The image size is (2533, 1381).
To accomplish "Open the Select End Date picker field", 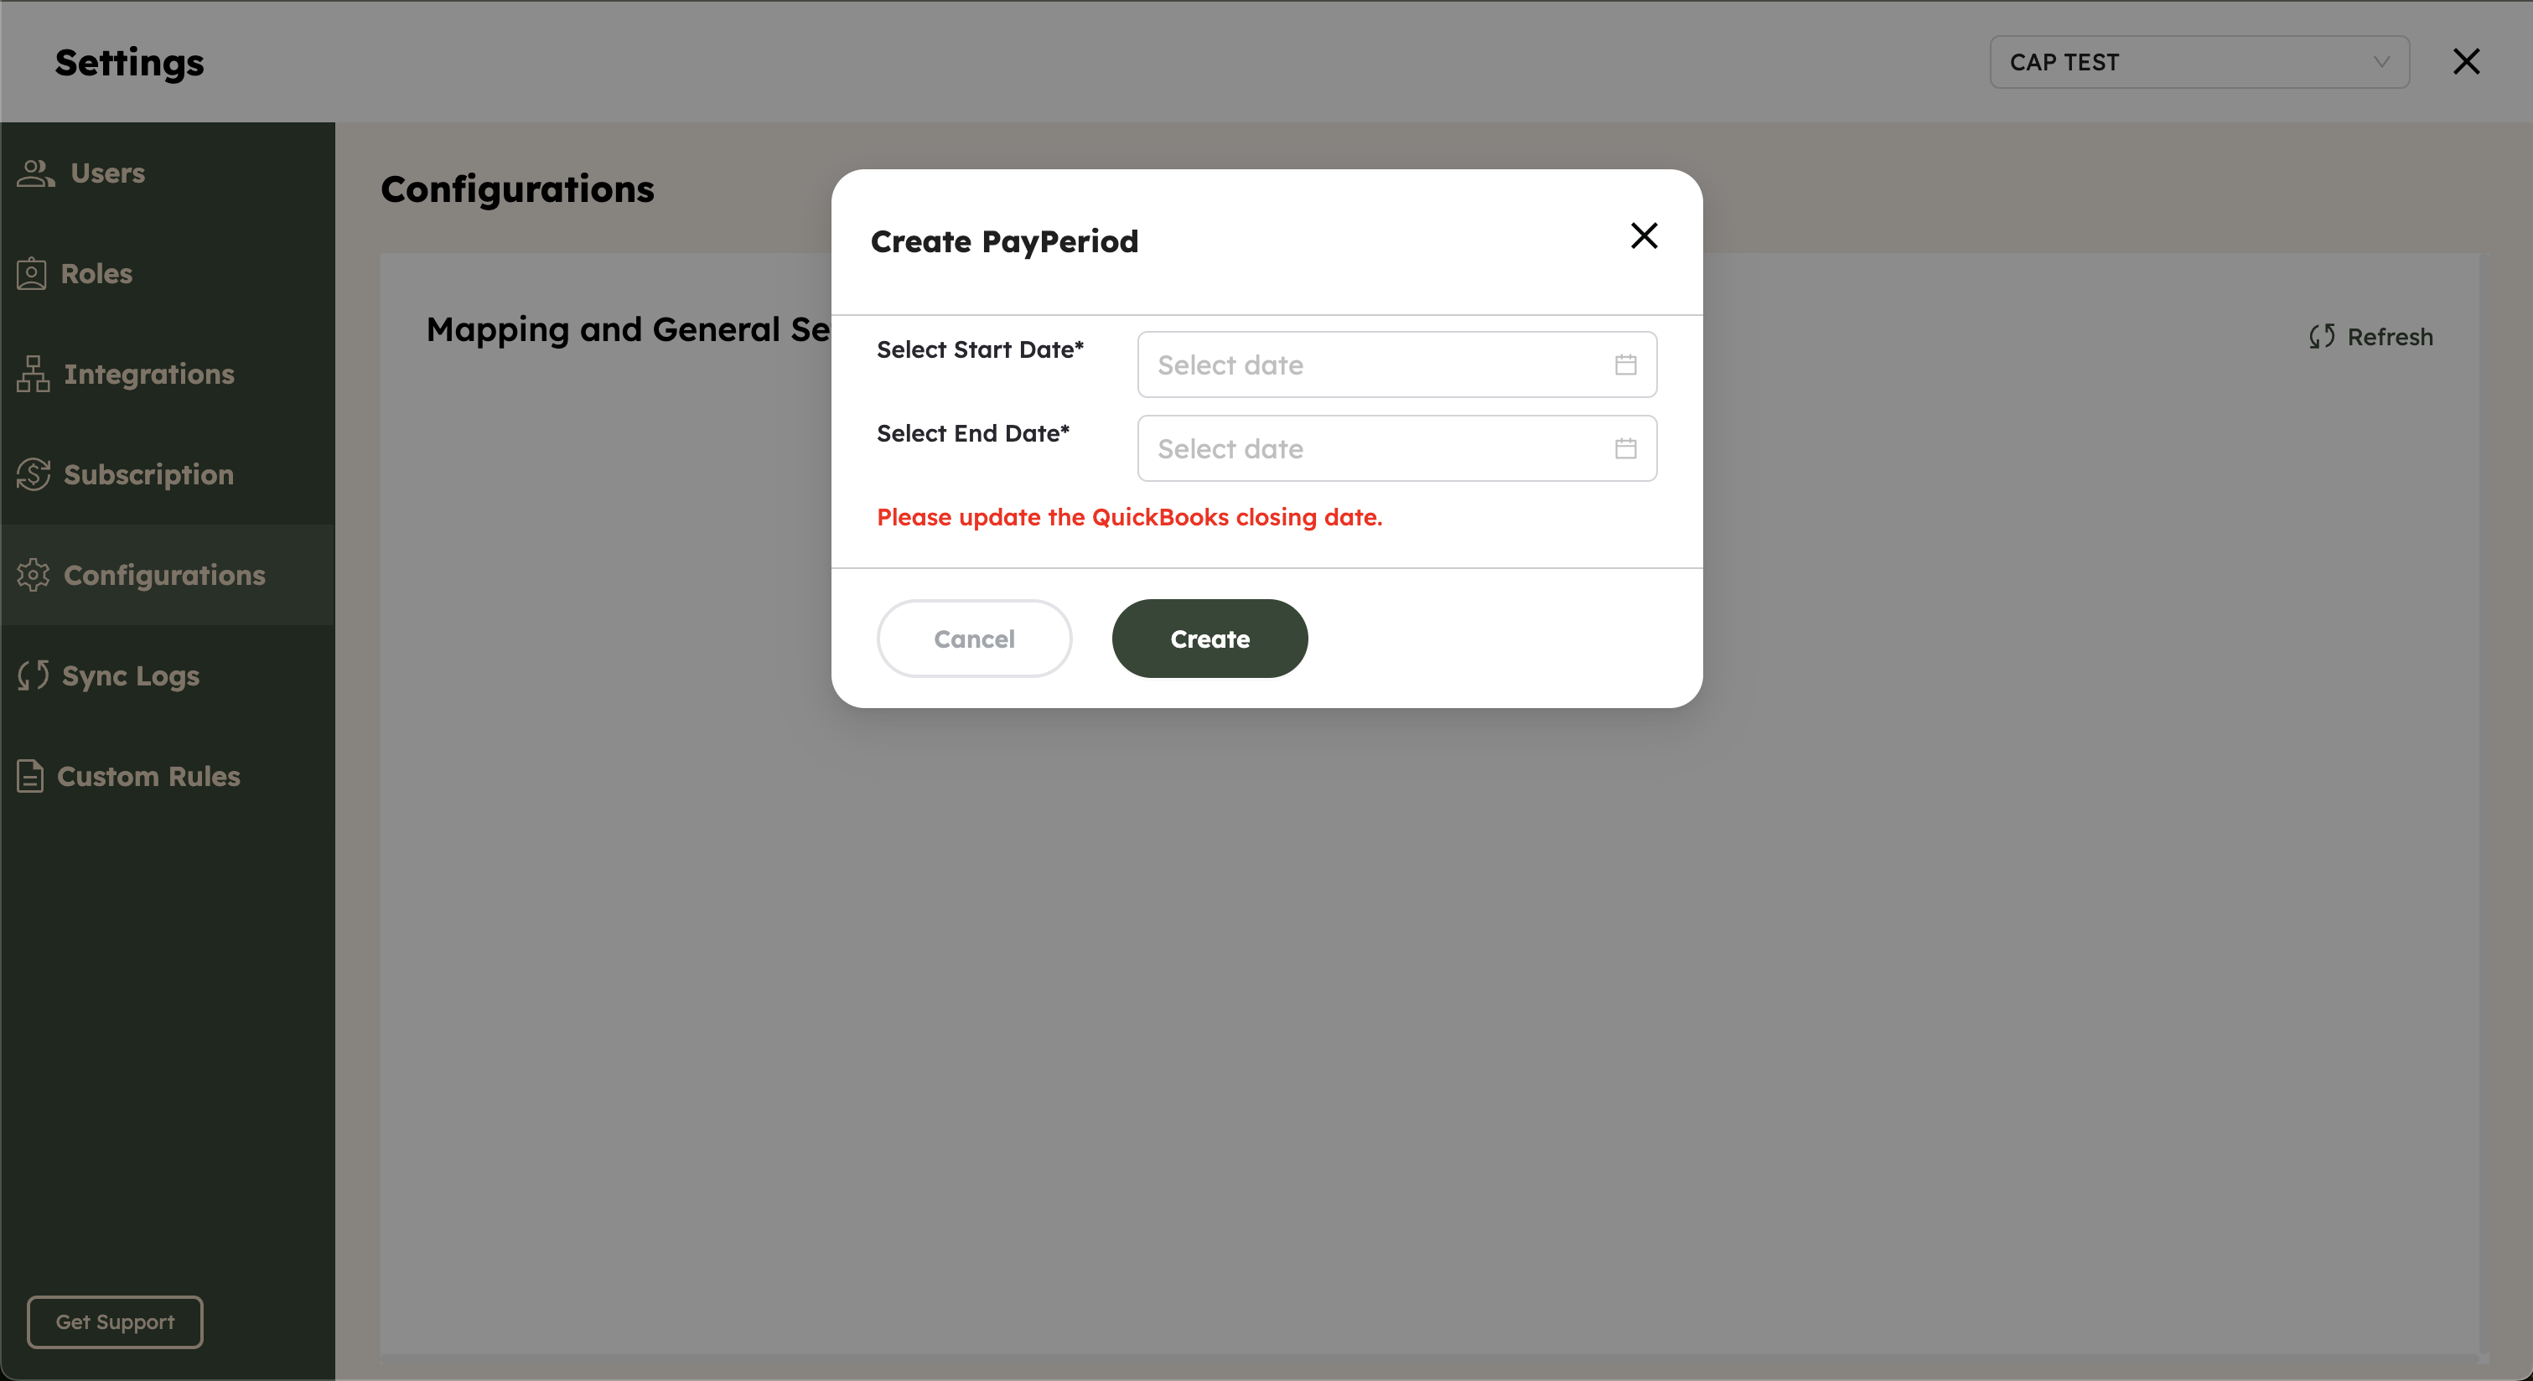I will coord(1357,448).
